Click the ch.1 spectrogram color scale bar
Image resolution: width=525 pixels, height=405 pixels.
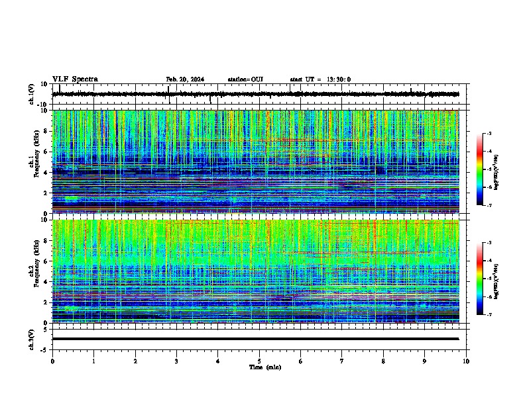[479, 169]
